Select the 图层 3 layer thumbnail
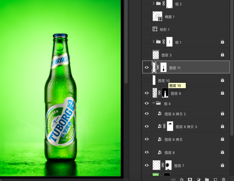The height and width of the screenshot is (181, 234). coord(156,55)
